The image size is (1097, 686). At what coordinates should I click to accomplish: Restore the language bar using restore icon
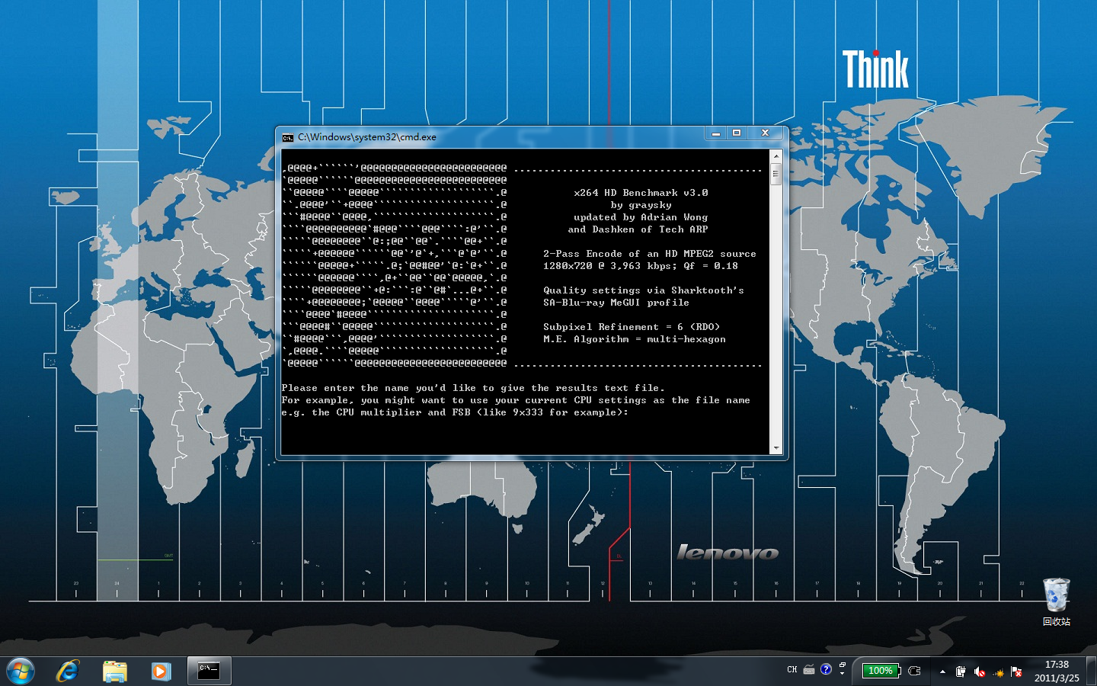click(x=842, y=665)
